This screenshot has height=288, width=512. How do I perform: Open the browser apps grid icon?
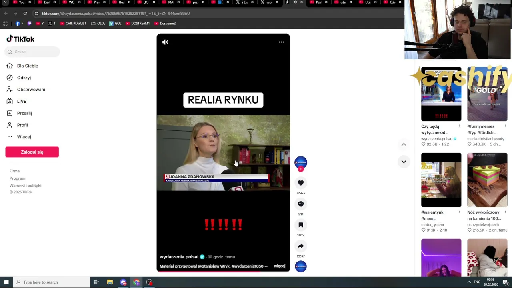pyautogui.click(x=5, y=23)
